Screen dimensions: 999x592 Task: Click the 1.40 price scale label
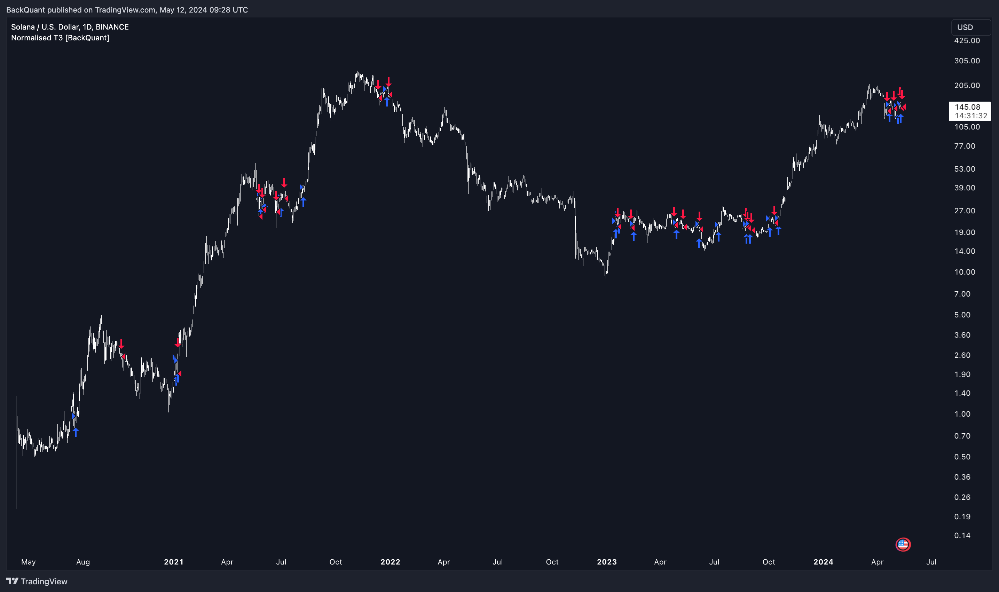[x=962, y=393]
